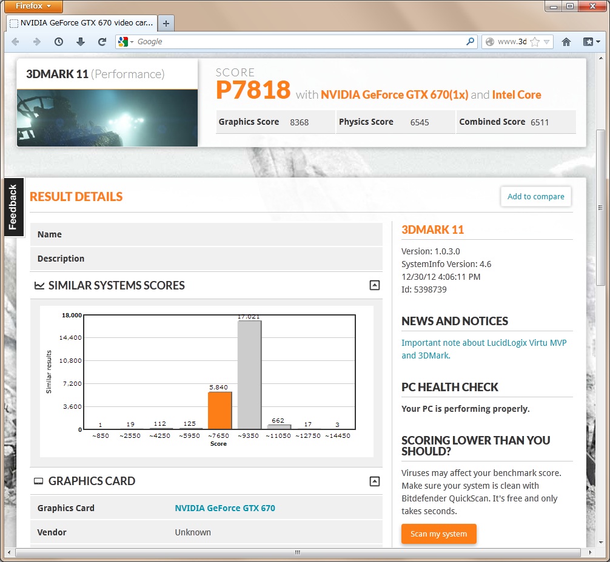Open the Intel Core link in score header
610x562 pixels.
click(x=517, y=95)
